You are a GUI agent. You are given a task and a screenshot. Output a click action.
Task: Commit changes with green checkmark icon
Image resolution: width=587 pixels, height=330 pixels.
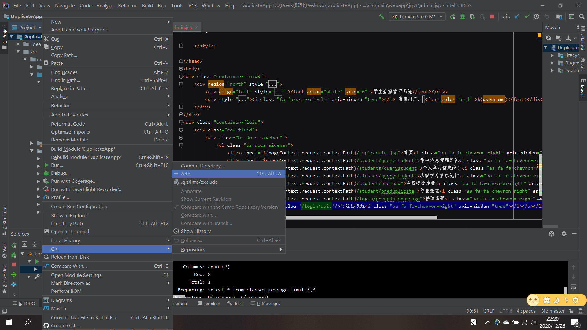527,16
